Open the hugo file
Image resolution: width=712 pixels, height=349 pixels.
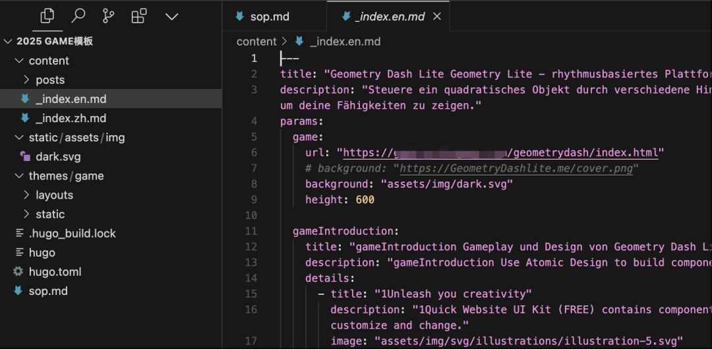coord(111,253)
